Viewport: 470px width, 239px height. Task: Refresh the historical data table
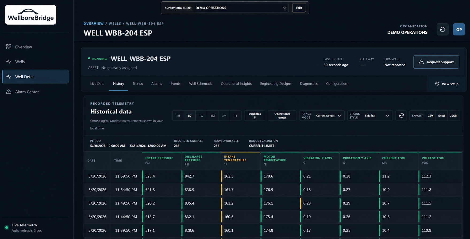pyautogui.click(x=401, y=116)
